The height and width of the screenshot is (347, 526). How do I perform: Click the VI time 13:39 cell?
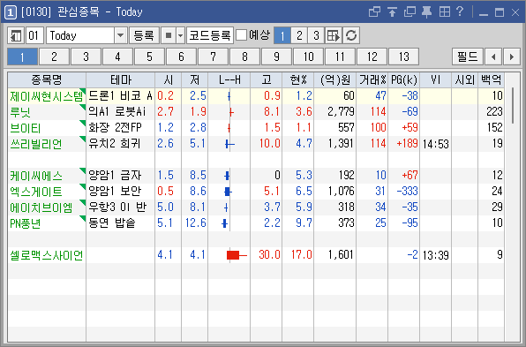(435, 255)
